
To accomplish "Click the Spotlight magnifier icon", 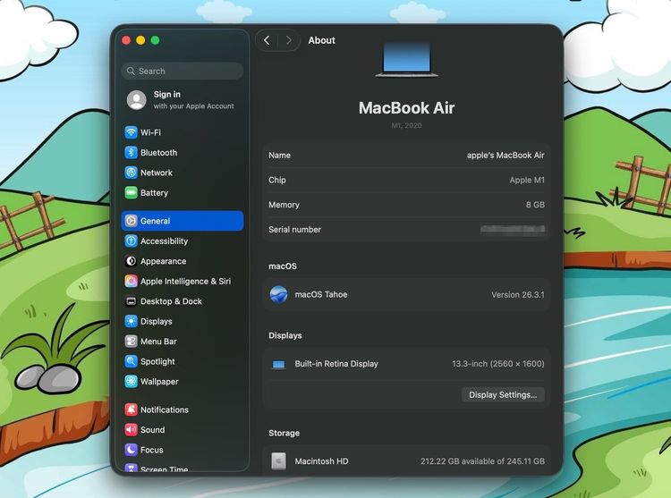I will [131, 361].
